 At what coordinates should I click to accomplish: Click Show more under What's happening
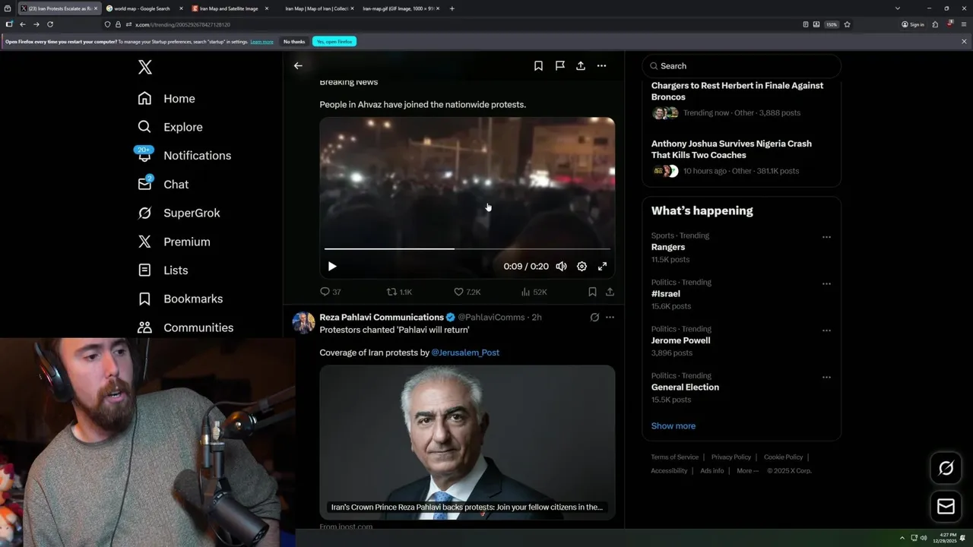tap(673, 426)
